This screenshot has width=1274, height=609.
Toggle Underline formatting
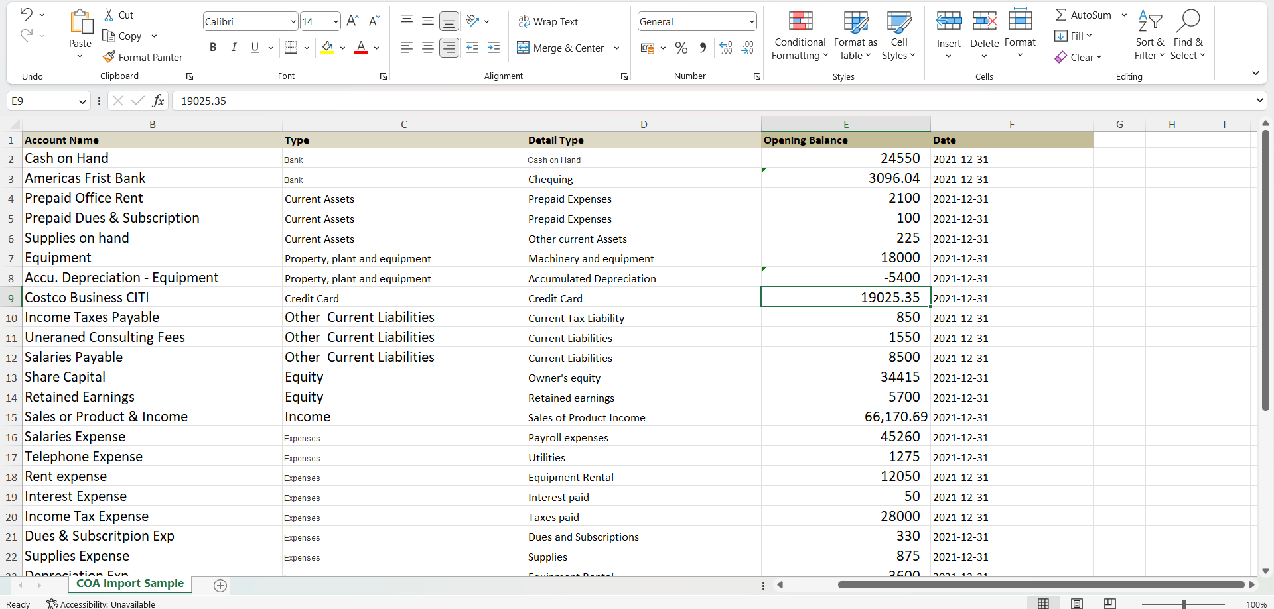point(255,47)
